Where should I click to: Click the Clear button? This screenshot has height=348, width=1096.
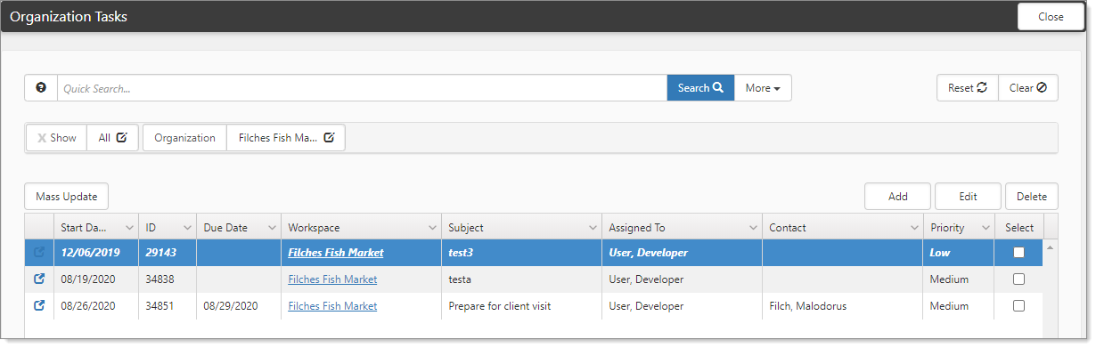click(x=1027, y=88)
